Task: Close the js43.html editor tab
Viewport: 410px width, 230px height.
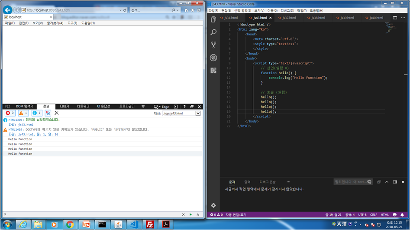Action: [x=270, y=18]
